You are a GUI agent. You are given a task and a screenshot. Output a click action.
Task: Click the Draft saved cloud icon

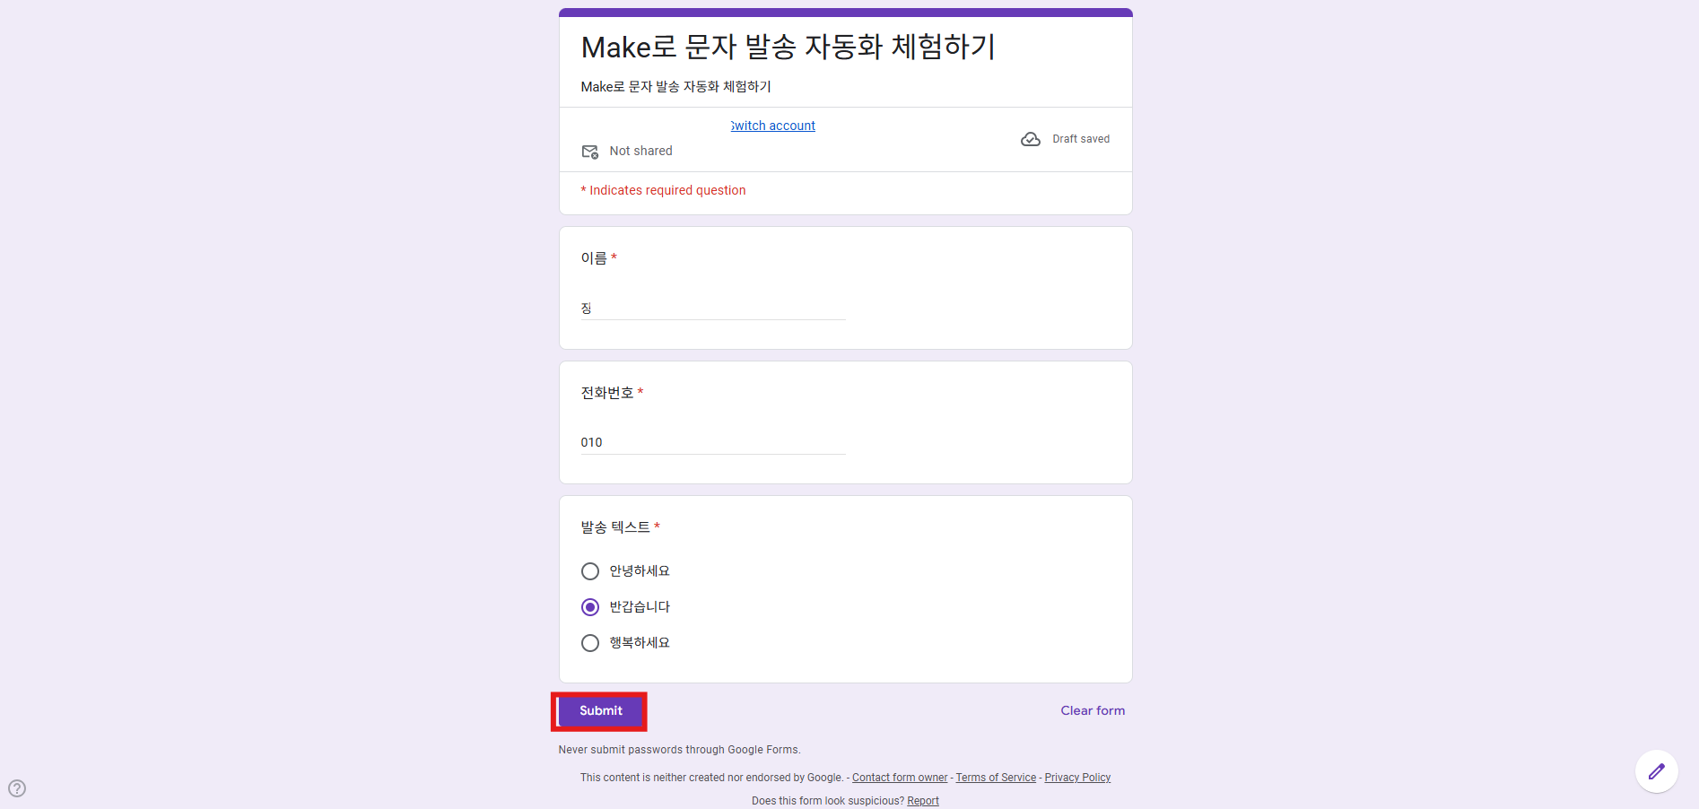click(1030, 139)
